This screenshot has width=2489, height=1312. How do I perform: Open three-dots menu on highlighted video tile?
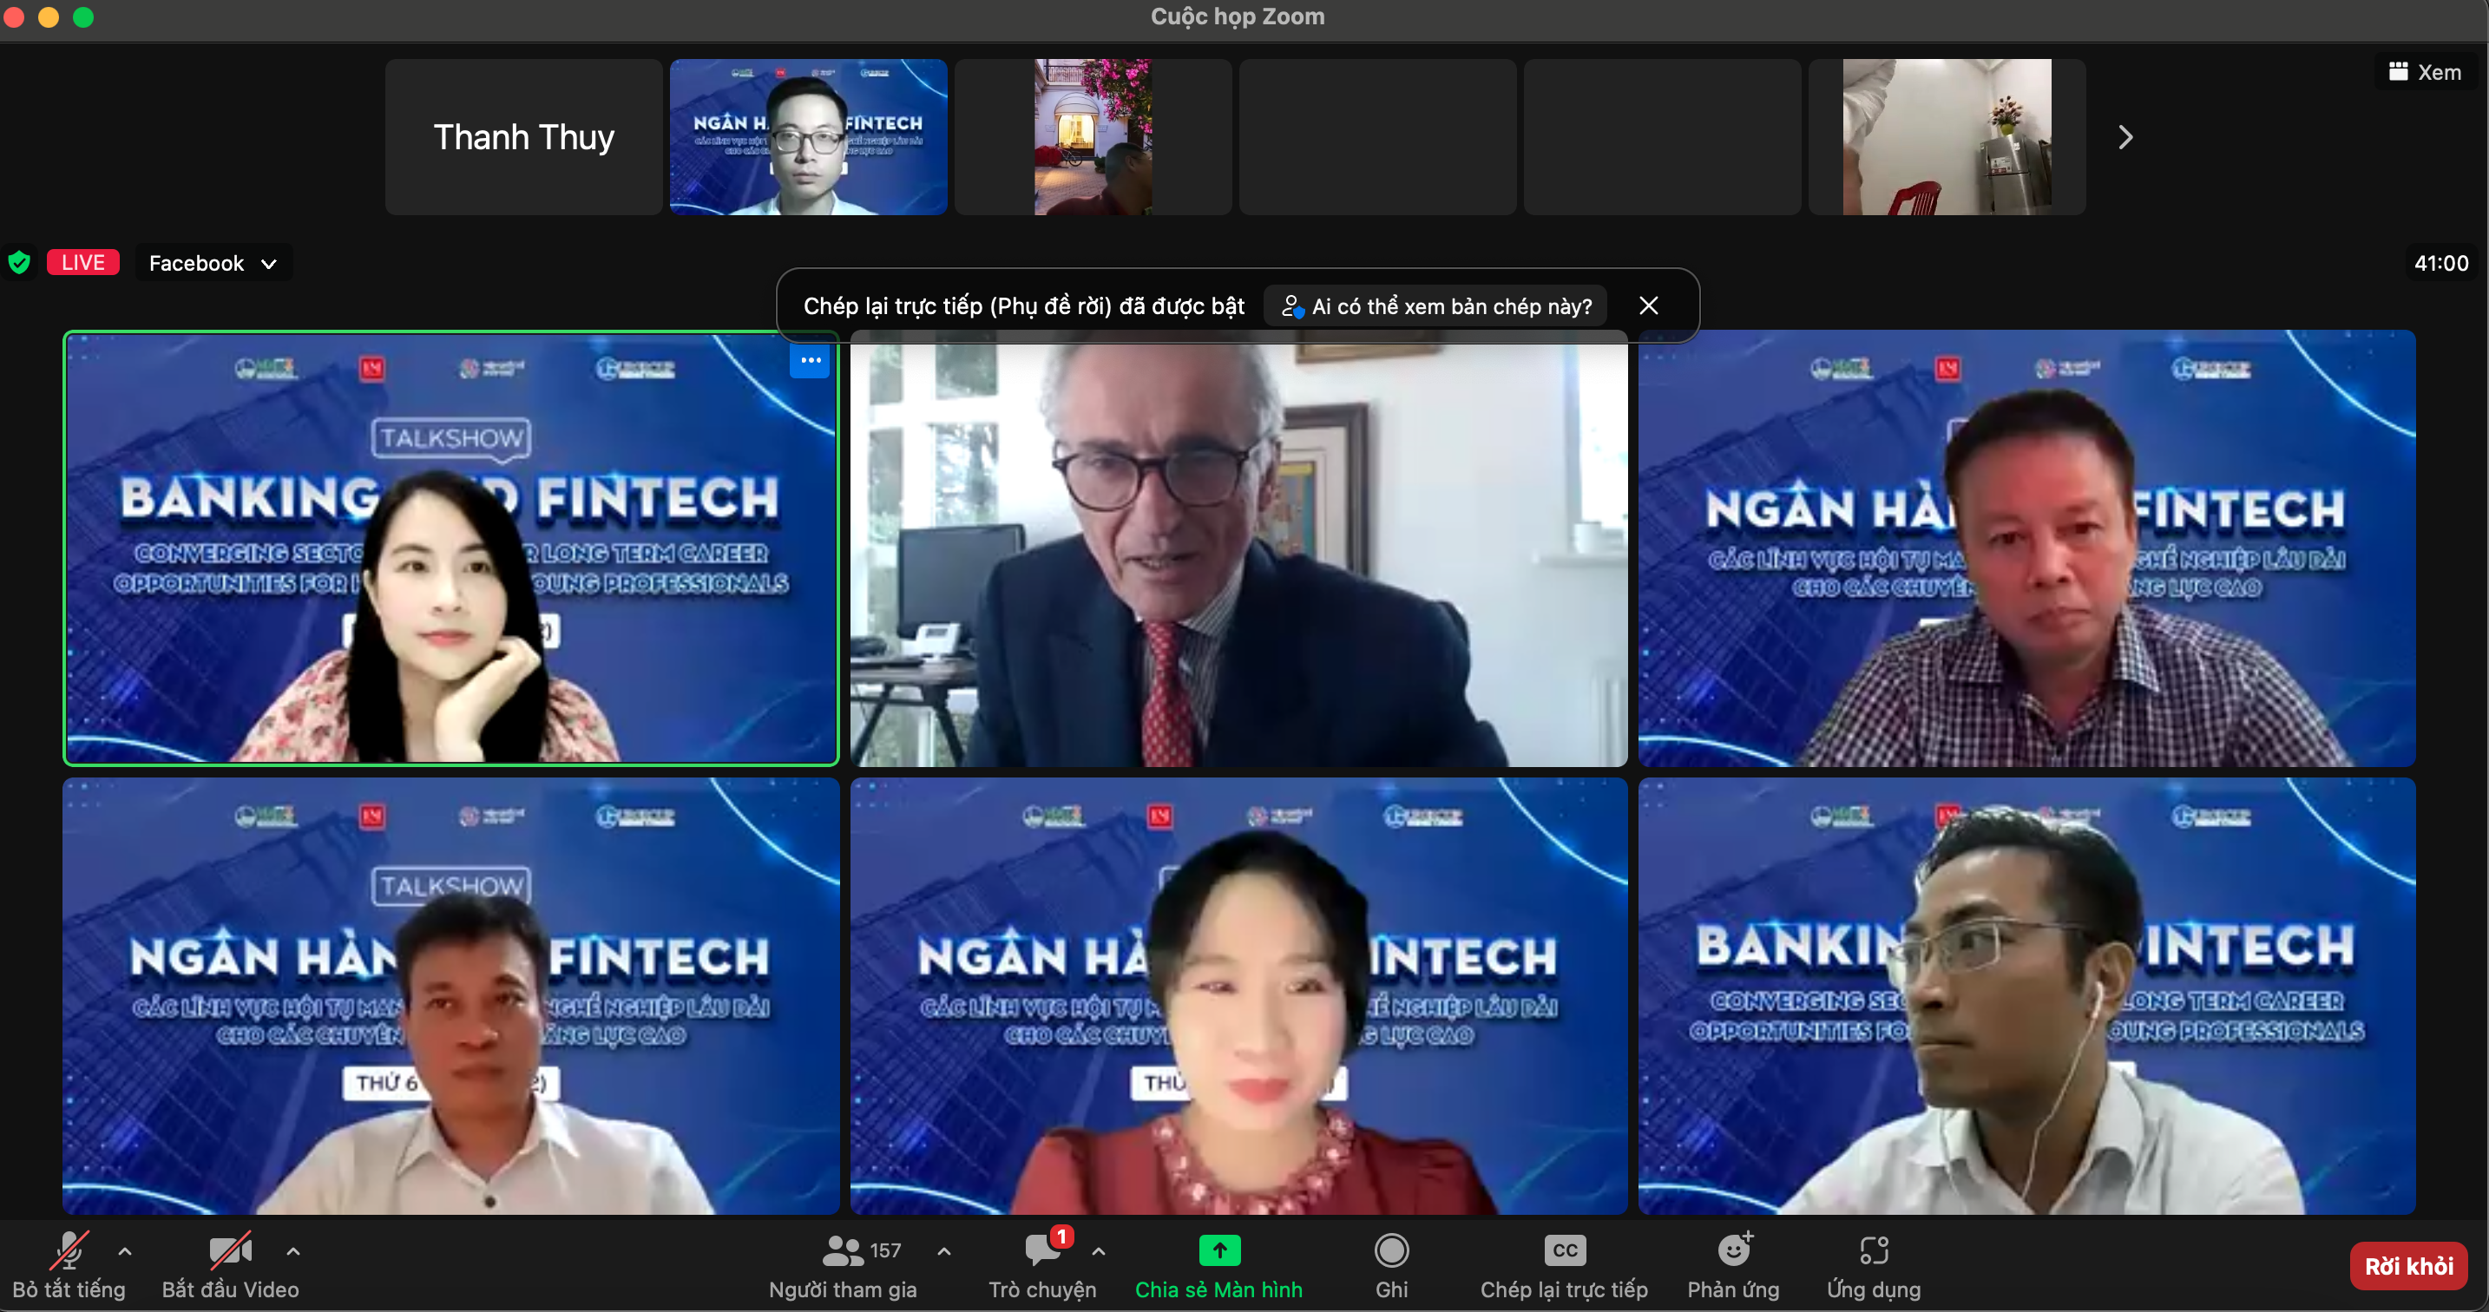(810, 360)
